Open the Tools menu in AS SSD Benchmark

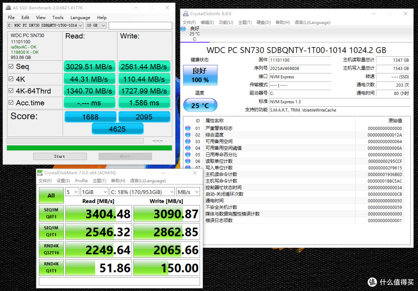click(58, 17)
